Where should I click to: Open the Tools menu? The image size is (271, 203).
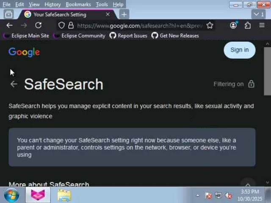(x=102, y=4)
